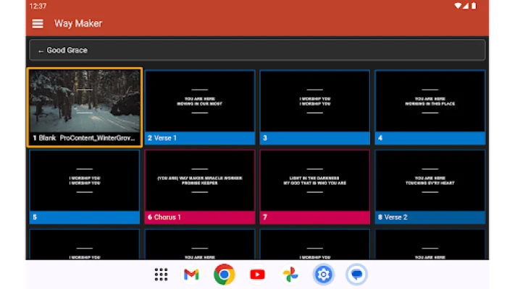Open the hamburger navigation menu
515x289 pixels.
click(x=38, y=24)
